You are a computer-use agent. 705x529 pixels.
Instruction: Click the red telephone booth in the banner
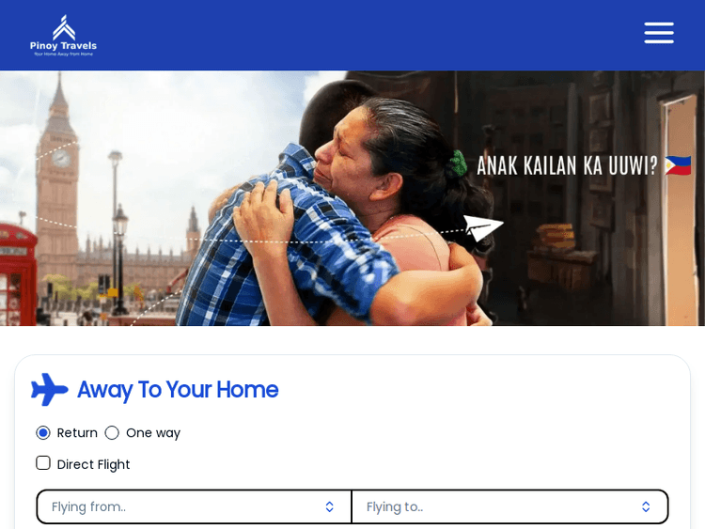tap(18, 274)
